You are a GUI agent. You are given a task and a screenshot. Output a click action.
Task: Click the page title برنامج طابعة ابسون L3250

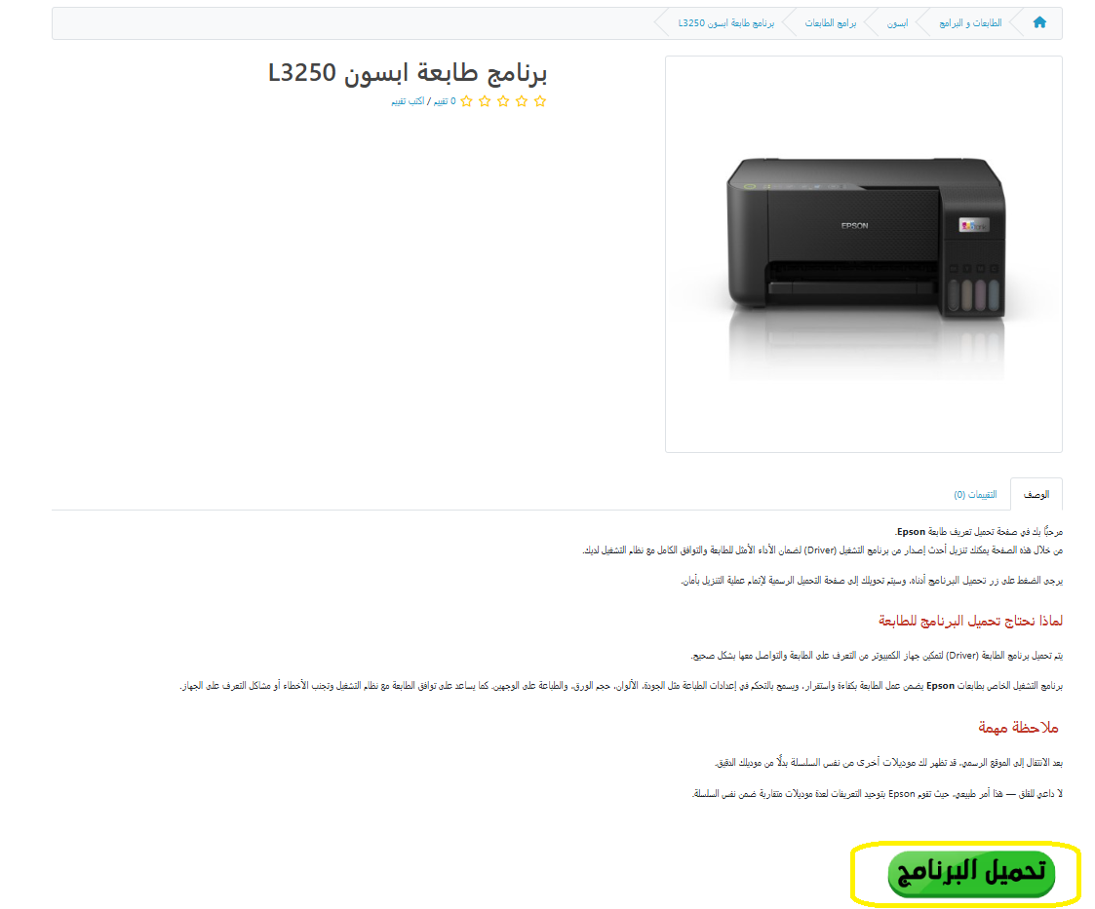pos(408,72)
